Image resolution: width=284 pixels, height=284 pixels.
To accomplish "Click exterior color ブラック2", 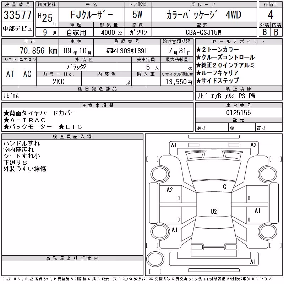I will [76, 67].
